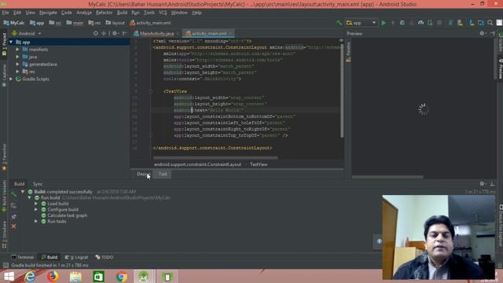Switch to the Text tab
Image resolution: width=503 pixels, height=283 pixels.
coord(163,174)
